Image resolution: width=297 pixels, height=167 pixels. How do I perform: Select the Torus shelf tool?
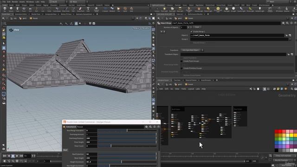point(24,9)
